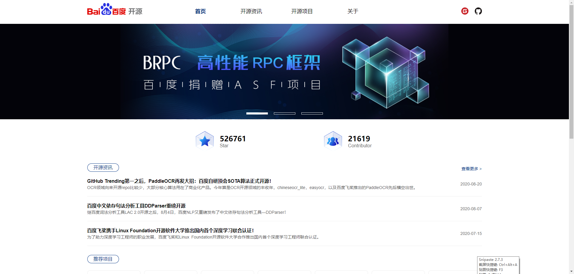This screenshot has height=274, width=574.
Task: Click the star count 526761
Action: coord(233,139)
